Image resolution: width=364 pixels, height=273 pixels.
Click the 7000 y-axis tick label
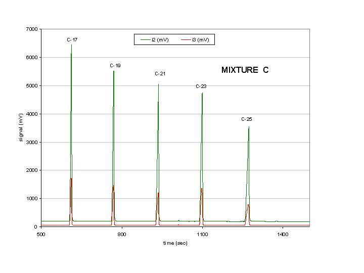click(x=32, y=29)
